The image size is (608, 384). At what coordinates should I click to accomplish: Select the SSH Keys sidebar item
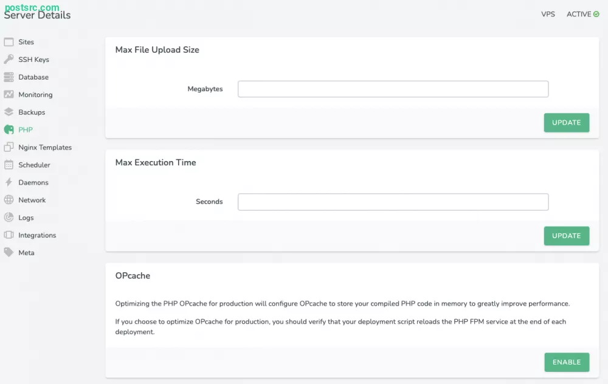click(33, 59)
